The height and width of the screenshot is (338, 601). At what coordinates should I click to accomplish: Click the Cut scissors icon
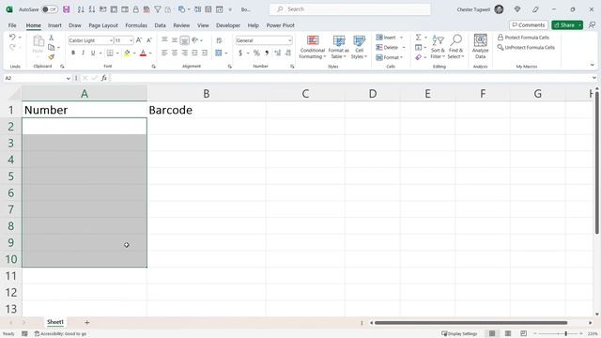point(52,38)
